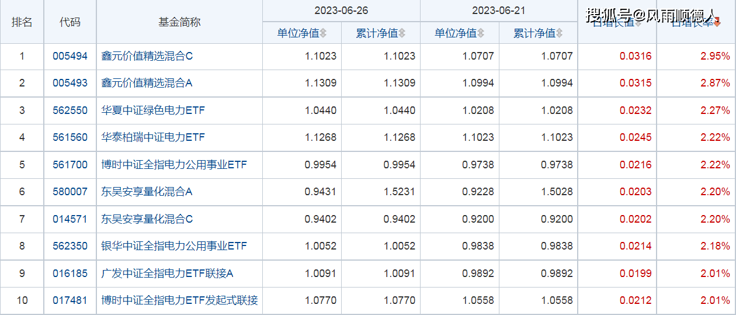
Task: Click the 代码 column header
Action: coord(70,22)
